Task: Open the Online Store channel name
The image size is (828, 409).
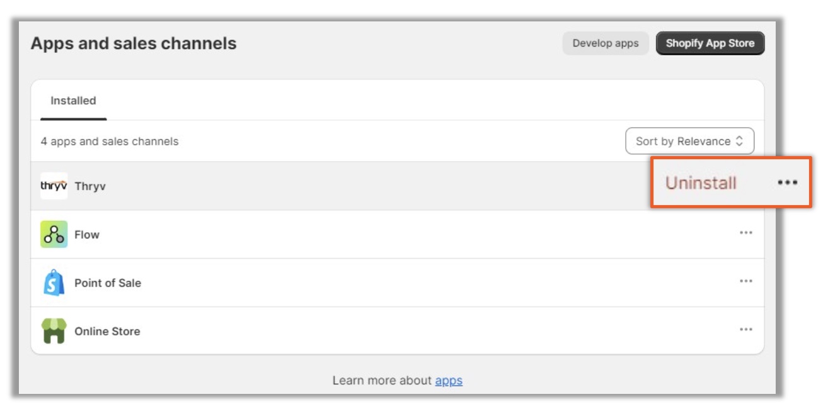Action: tap(107, 332)
